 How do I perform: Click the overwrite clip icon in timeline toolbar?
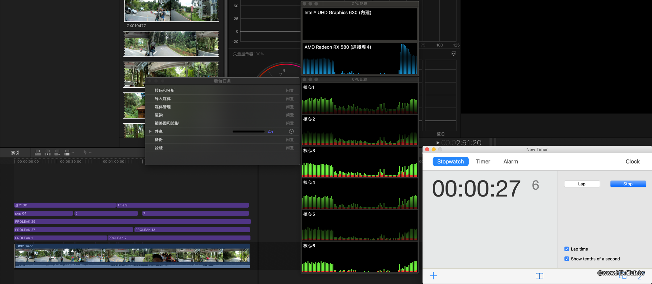[67, 152]
